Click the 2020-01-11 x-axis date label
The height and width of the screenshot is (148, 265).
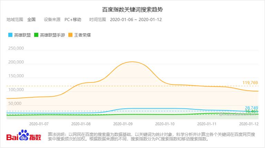207,123
